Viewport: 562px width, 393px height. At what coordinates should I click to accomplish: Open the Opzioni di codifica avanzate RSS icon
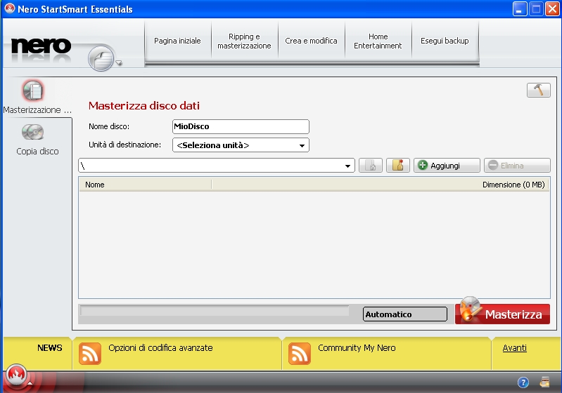point(90,354)
